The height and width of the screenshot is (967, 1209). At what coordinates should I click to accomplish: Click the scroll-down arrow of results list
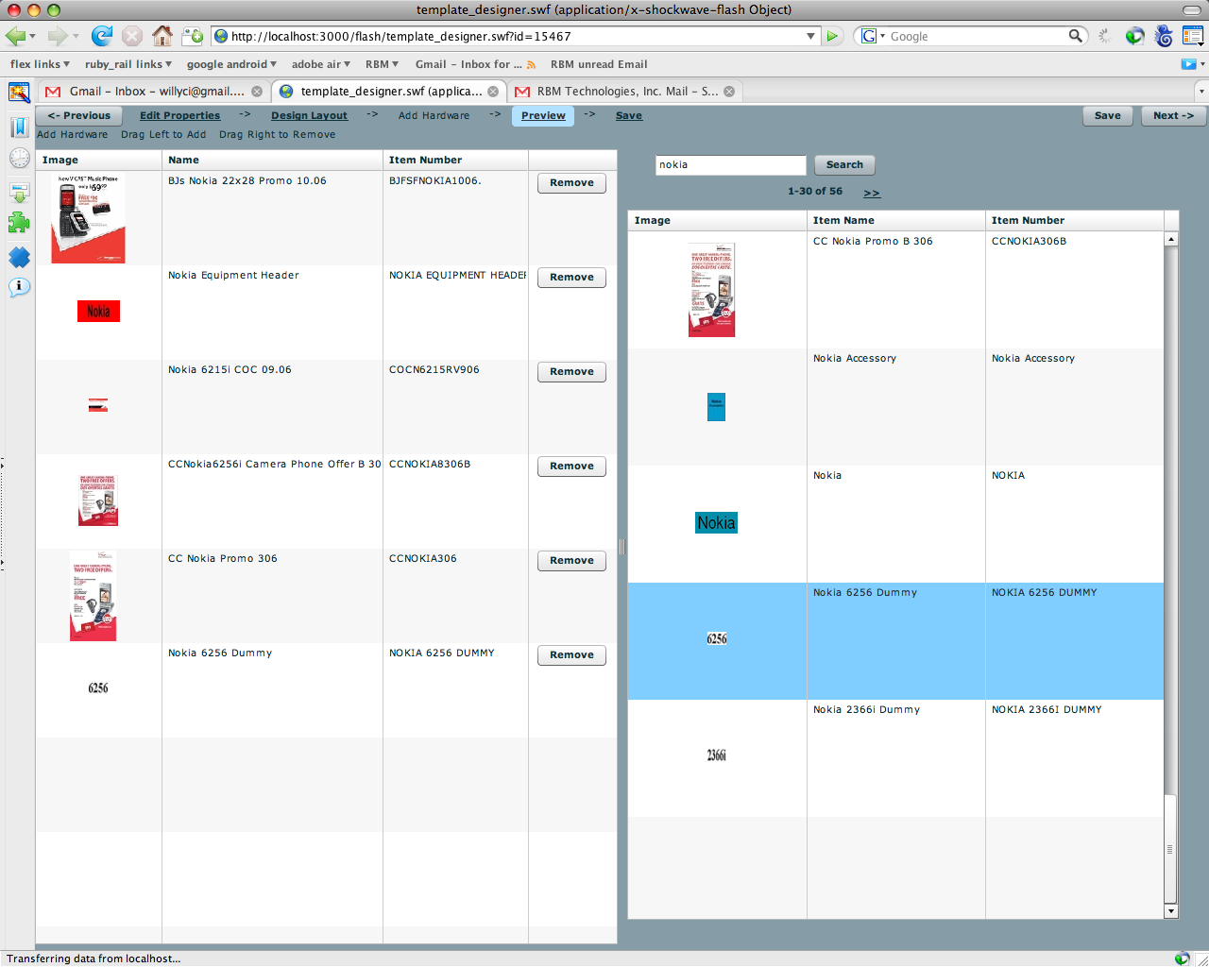[x=1171, y=911]
